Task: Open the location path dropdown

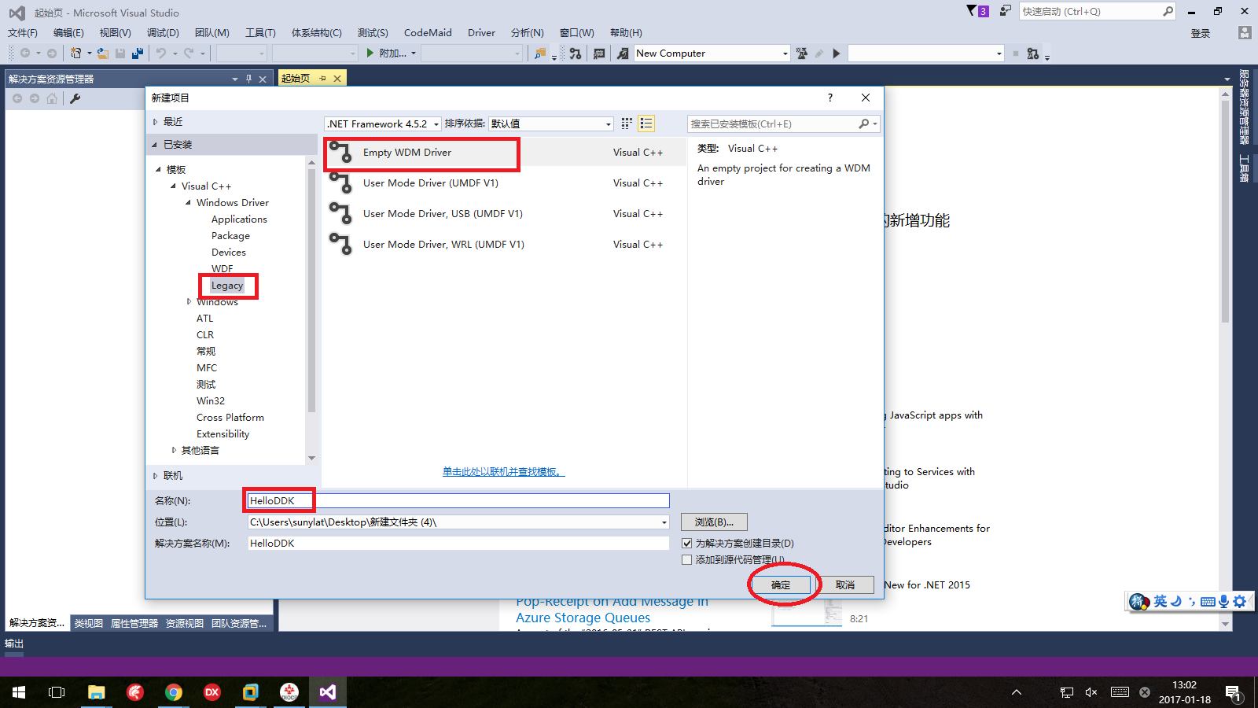Action: click(664, 522)
